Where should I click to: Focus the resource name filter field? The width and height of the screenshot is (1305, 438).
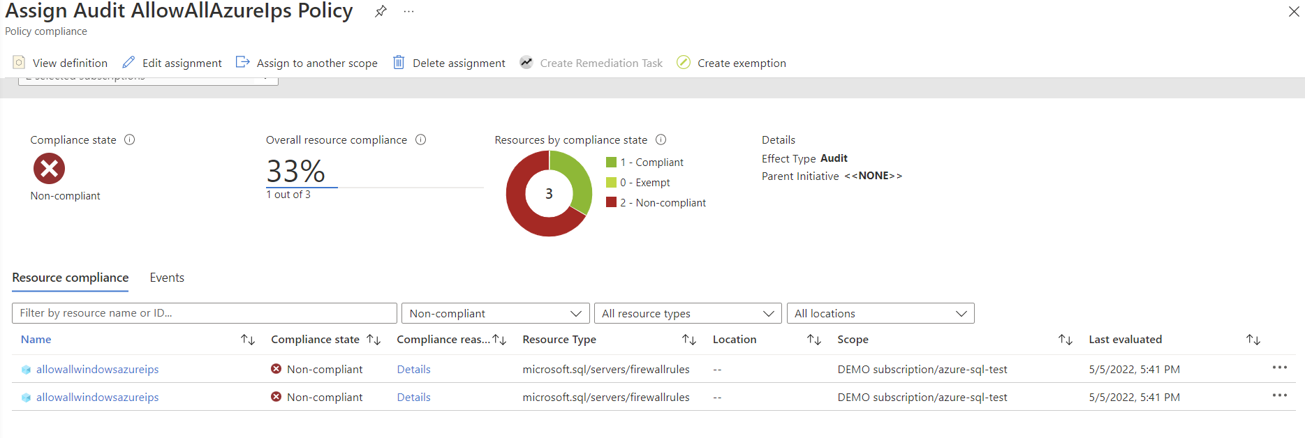[x=204, y=313]
